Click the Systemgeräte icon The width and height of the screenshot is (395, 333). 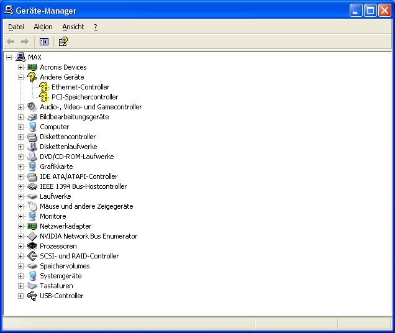tap(32, 276)
